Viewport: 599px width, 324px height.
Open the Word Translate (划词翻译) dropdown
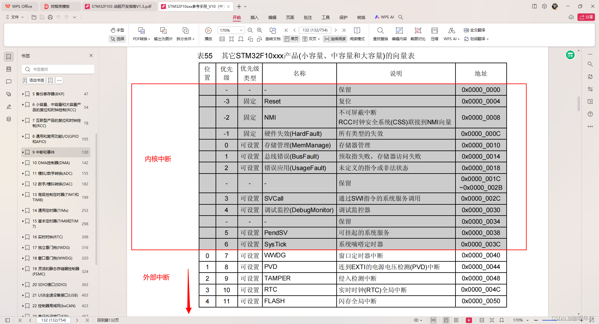pyautogui.click(x=476, y=39)
